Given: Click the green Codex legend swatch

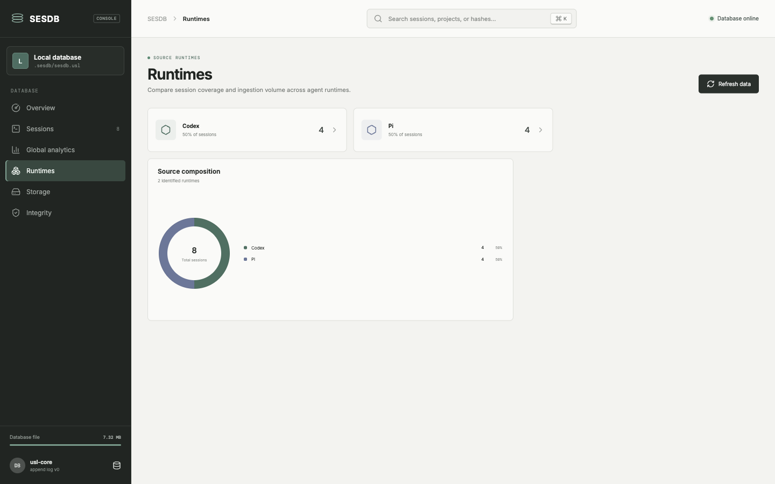Looking at the screenshot, I should pyautogui.click(x=245, y=248).
